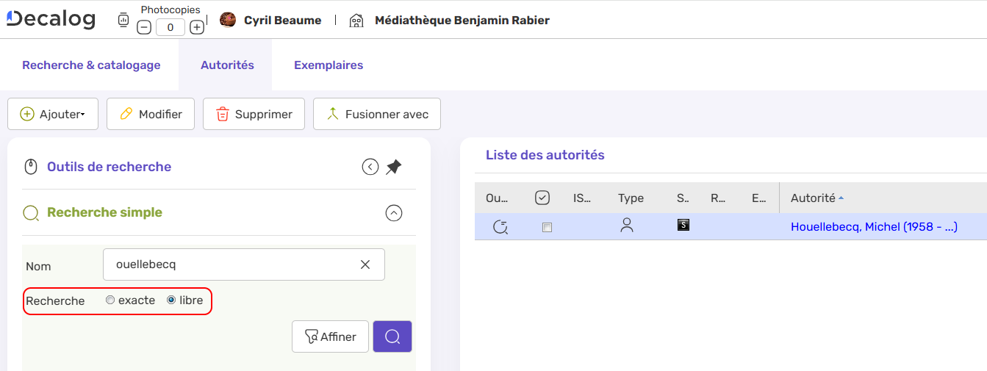Toggle the select-all checkbox in table header
The image size is (987, 371).
click(542, 198)
